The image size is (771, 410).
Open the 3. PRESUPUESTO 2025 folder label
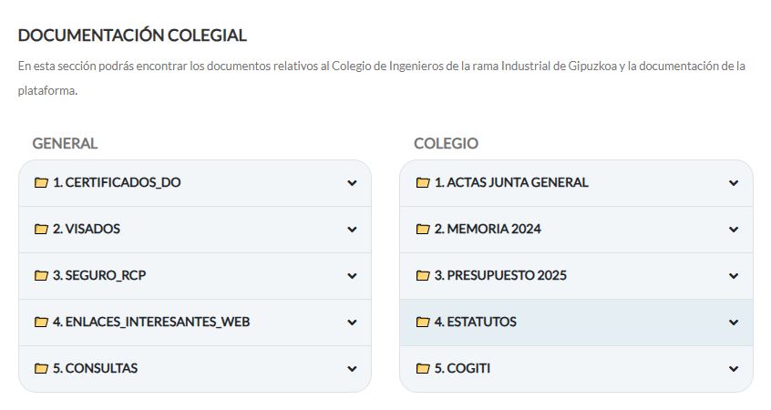click(x=500, y=275)
